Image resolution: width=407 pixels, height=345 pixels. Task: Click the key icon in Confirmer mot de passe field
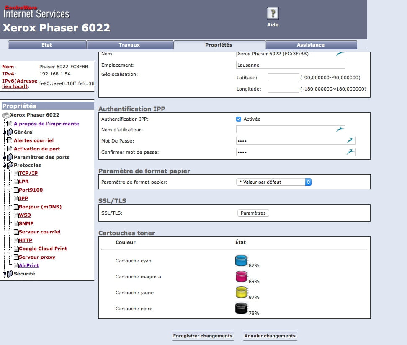click(x=350, y=152)
